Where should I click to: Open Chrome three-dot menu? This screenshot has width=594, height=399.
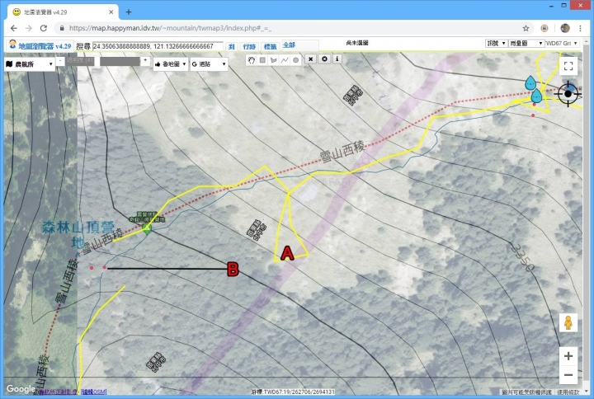coord(580,28)
